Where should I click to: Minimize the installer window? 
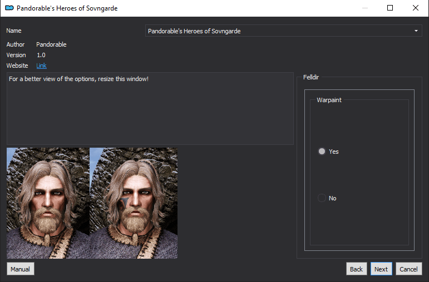(x=364, y=8)
